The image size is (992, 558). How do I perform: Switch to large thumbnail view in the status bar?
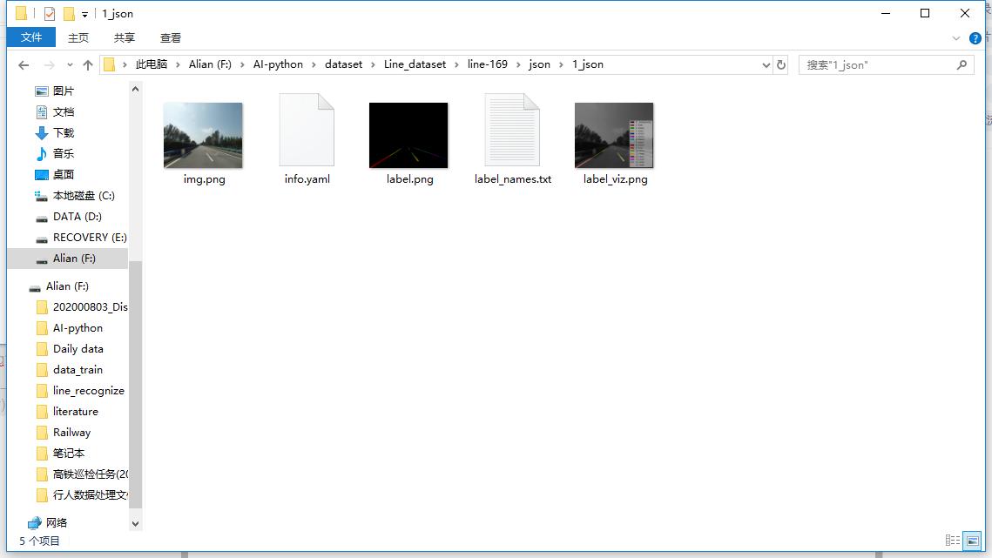point(972,541)
